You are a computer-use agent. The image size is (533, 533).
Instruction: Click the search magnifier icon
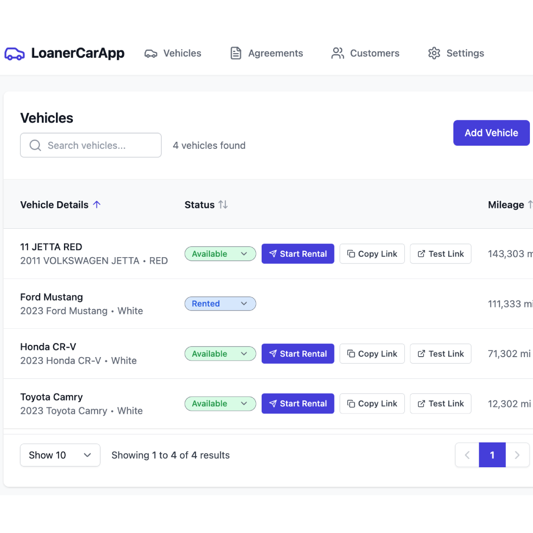coord(35,145)
